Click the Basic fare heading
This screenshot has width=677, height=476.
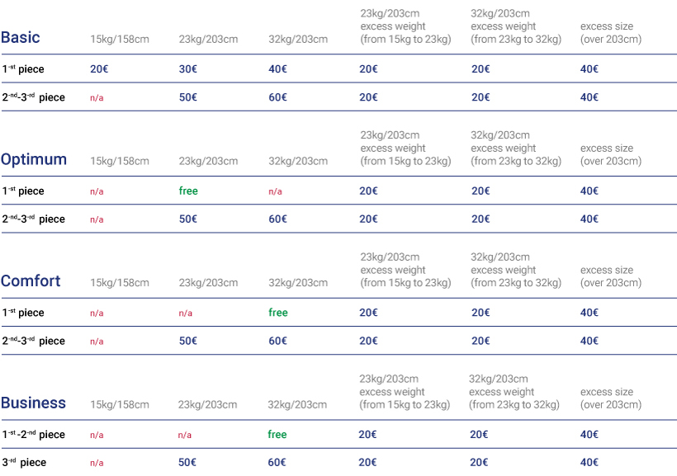click(x=21, y=38)
